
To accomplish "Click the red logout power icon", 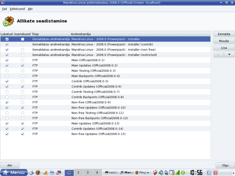I will 215,172.
